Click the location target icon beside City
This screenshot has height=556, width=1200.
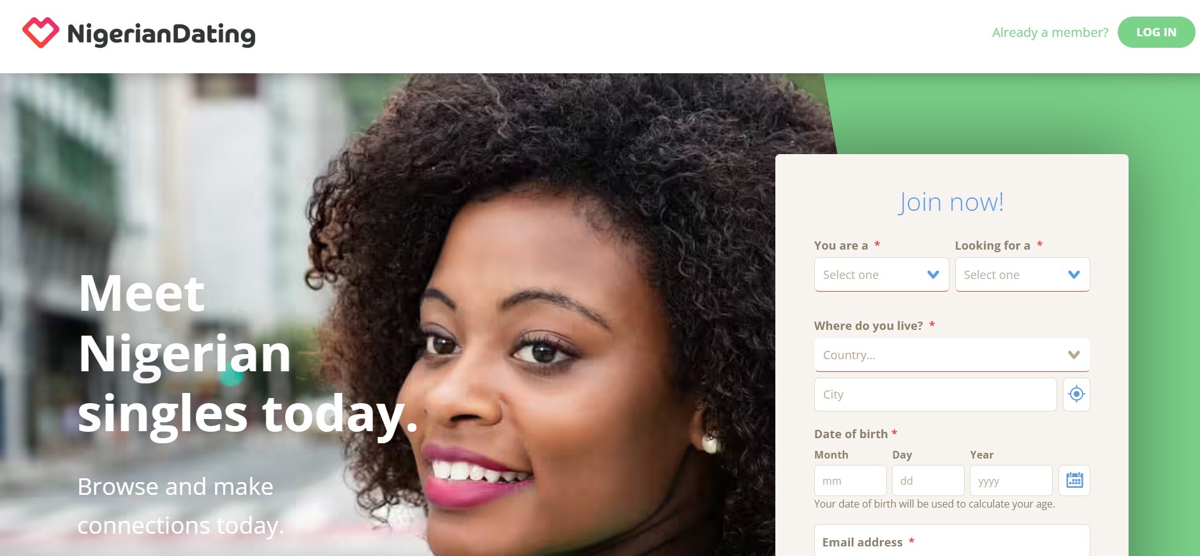(x=1076, y=394)
